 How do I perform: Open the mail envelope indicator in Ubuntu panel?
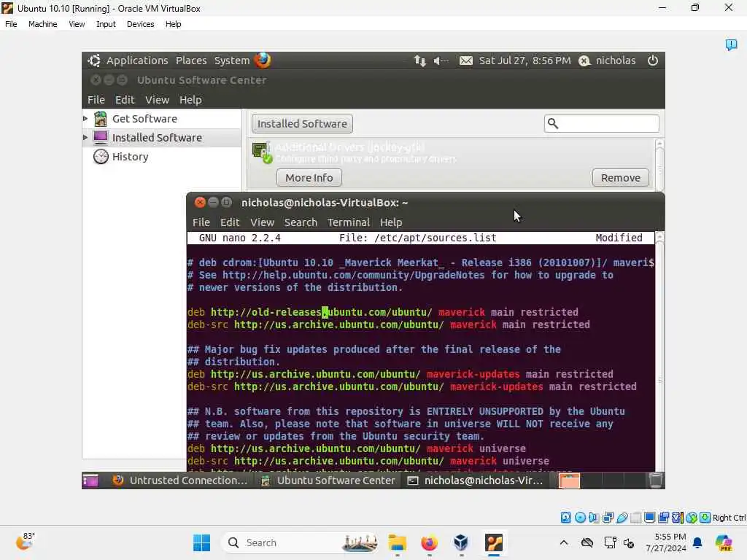click(466, 61)
